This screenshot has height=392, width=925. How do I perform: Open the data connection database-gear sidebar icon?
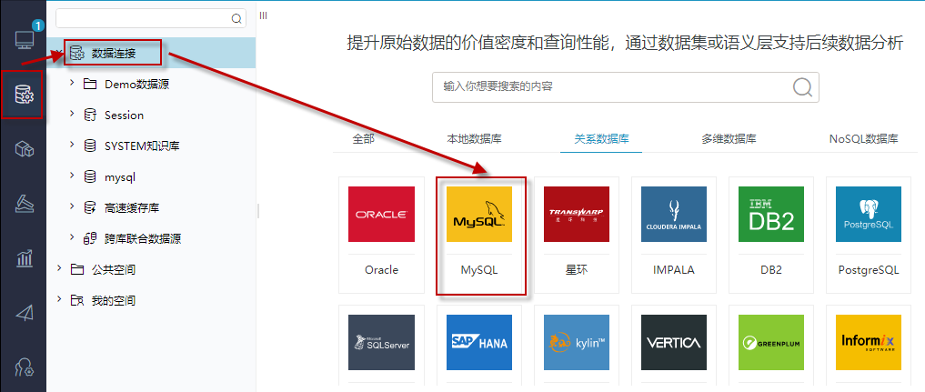pos(25,95)
